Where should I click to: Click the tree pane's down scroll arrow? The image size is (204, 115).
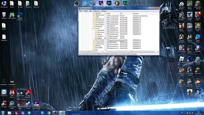click(x=105, y=50)
